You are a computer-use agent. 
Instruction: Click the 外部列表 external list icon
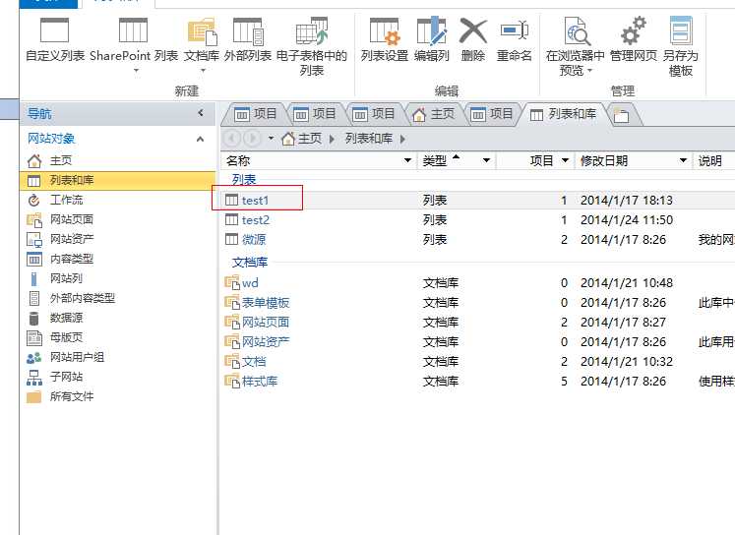click(x=248, y=30)
